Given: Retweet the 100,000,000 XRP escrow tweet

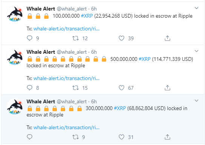Looking at the screenshot, I should 76,38.
